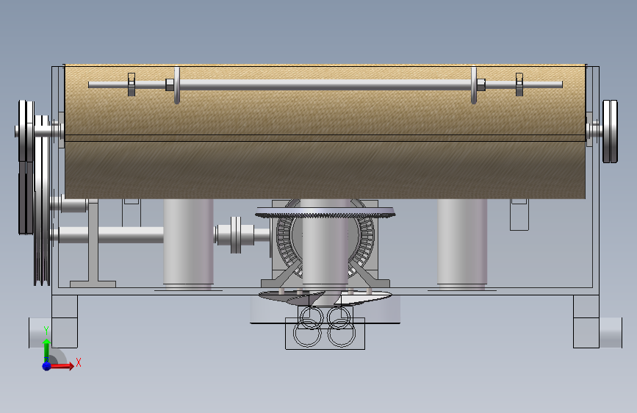Select the long horizontal rod atop the drum
Screen dimensions: 637x413
point(325,85)
